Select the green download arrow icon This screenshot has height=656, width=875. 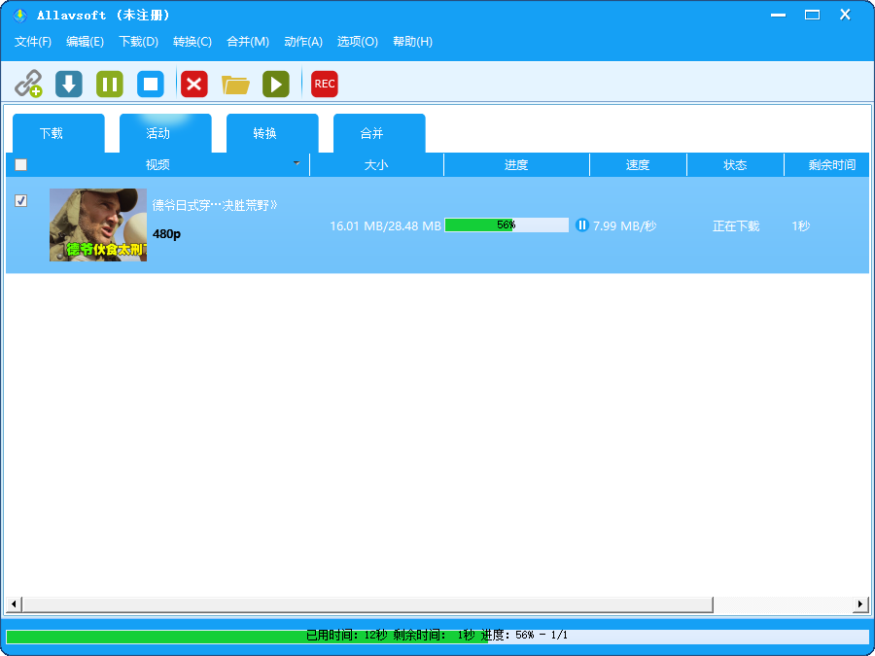67,84
